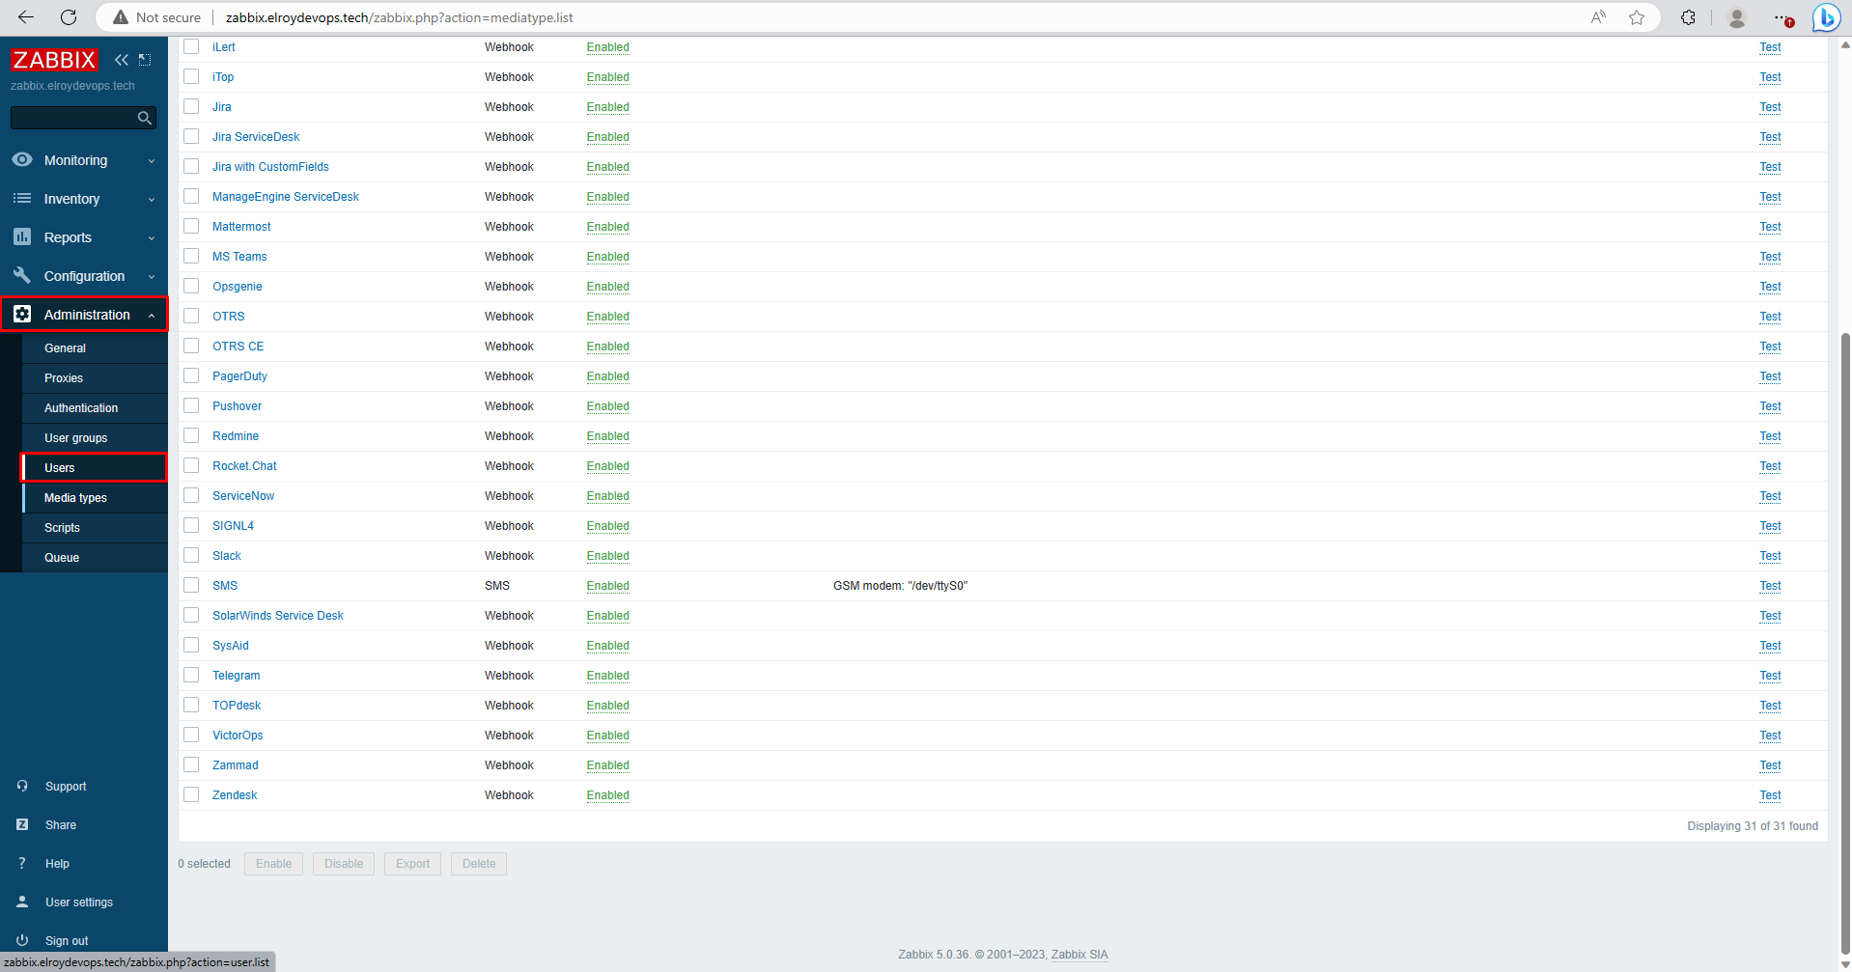Click the Inventory list icon
The width and height of the screenshot is (1852, 972).
[22, 198]
